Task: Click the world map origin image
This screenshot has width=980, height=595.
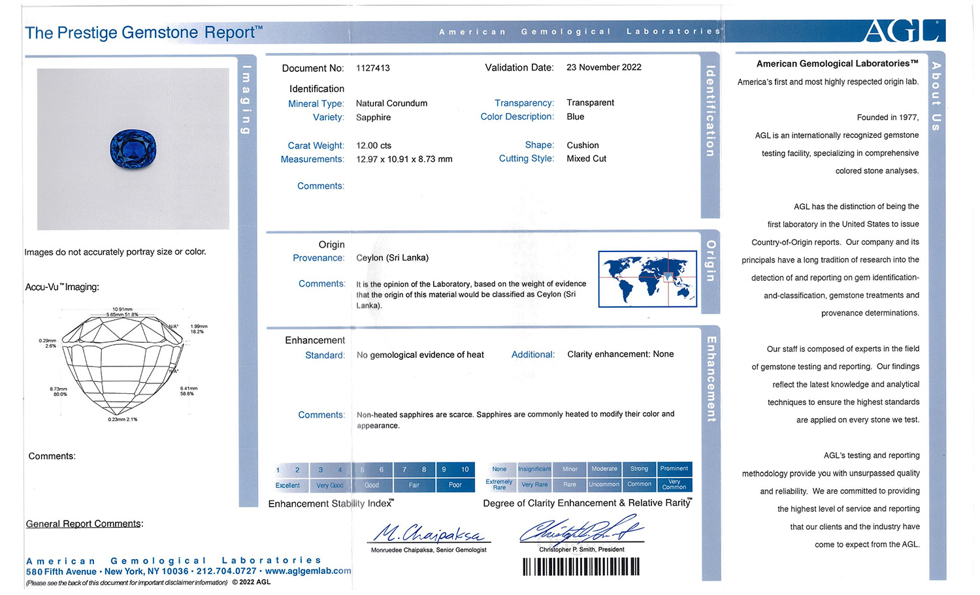Action: (647, 279)
